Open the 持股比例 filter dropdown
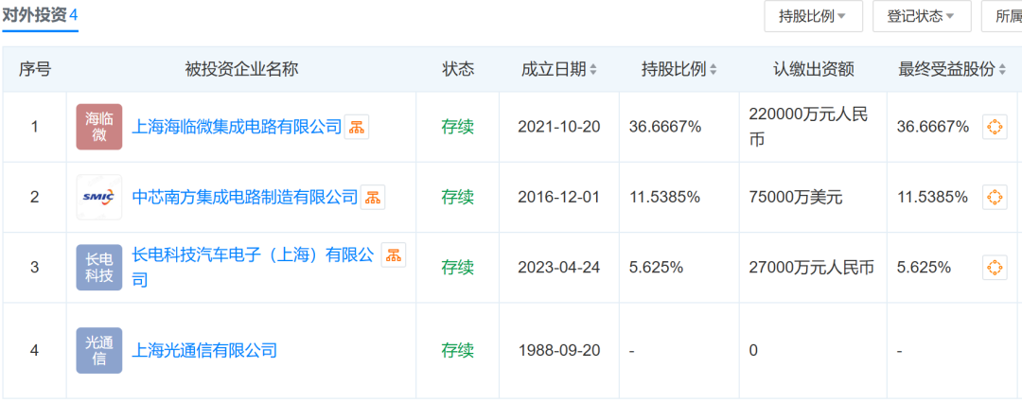The height and width of the screenshot is (403, 1022). click(814, 16)
